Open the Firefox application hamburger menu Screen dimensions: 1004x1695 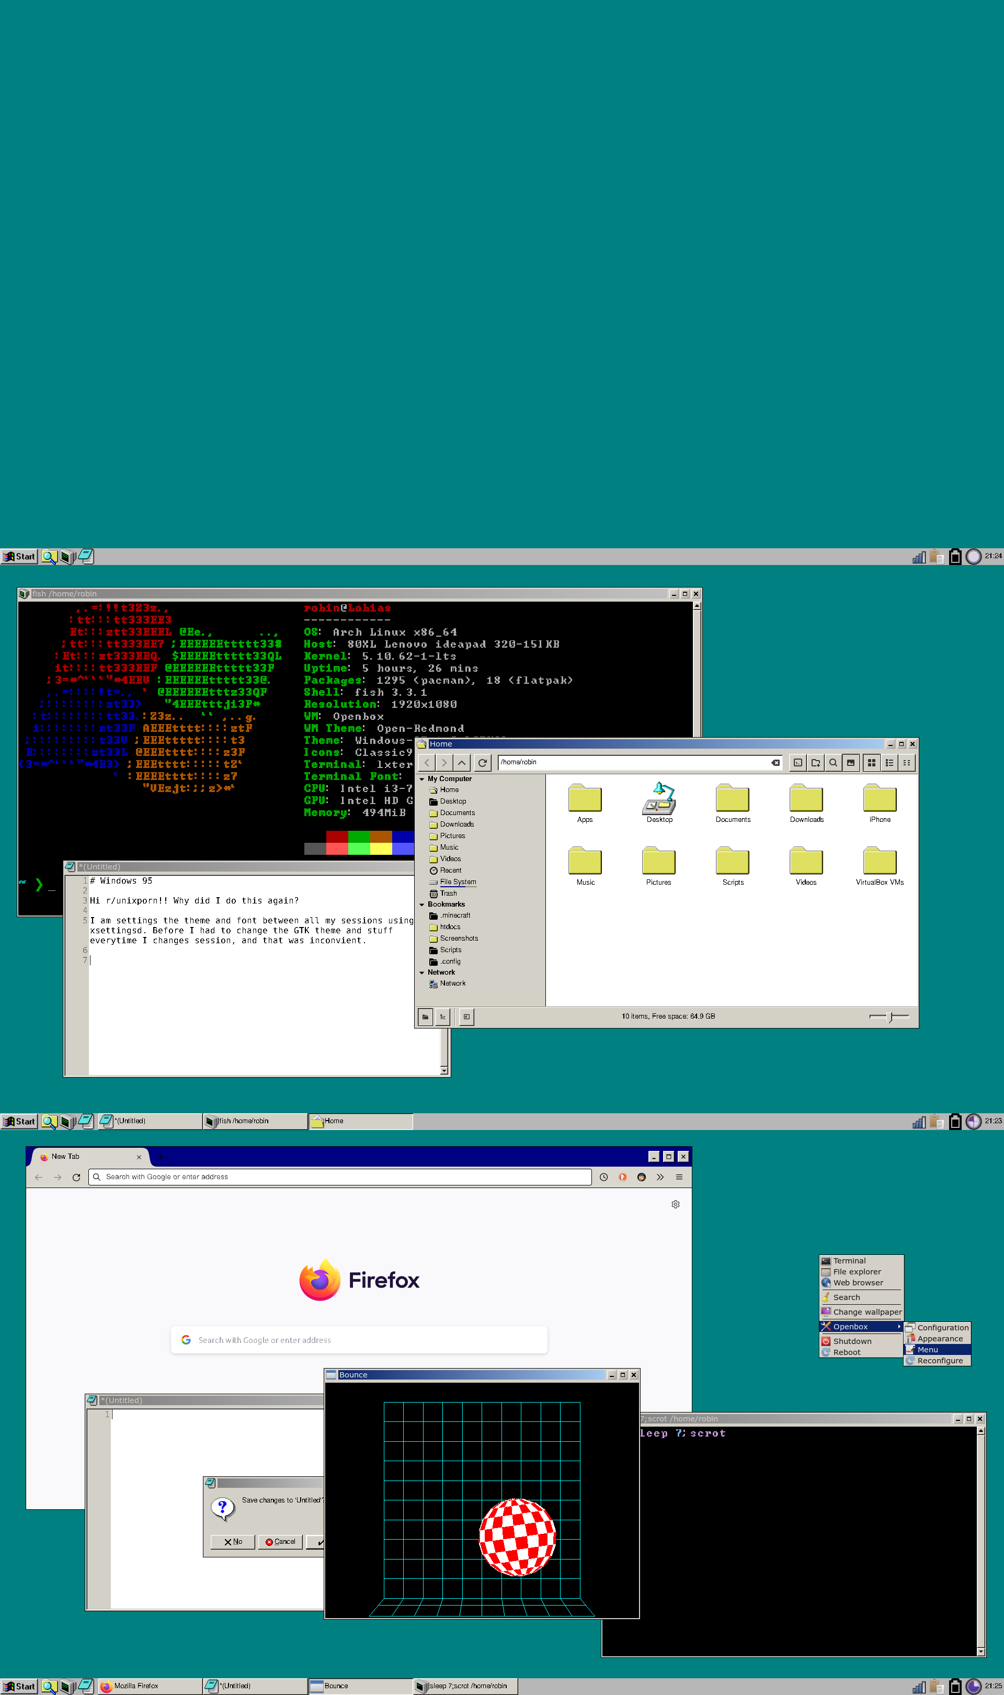pyautogui.click(x=679, y=1177)
